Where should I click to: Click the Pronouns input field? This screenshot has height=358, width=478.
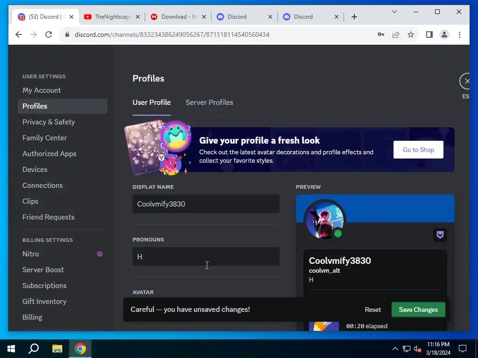206,256
